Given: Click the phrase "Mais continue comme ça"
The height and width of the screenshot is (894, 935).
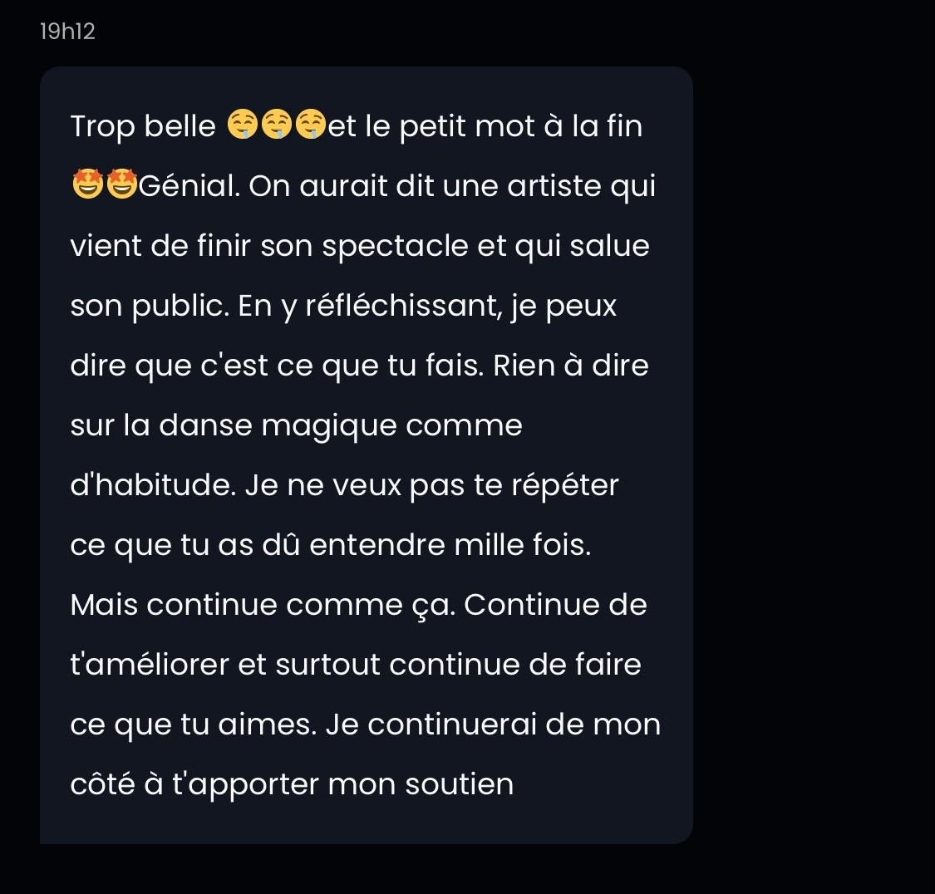Looking at the screenshot, I should 263,606.
